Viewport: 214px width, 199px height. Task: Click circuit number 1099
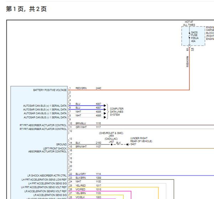98,178
